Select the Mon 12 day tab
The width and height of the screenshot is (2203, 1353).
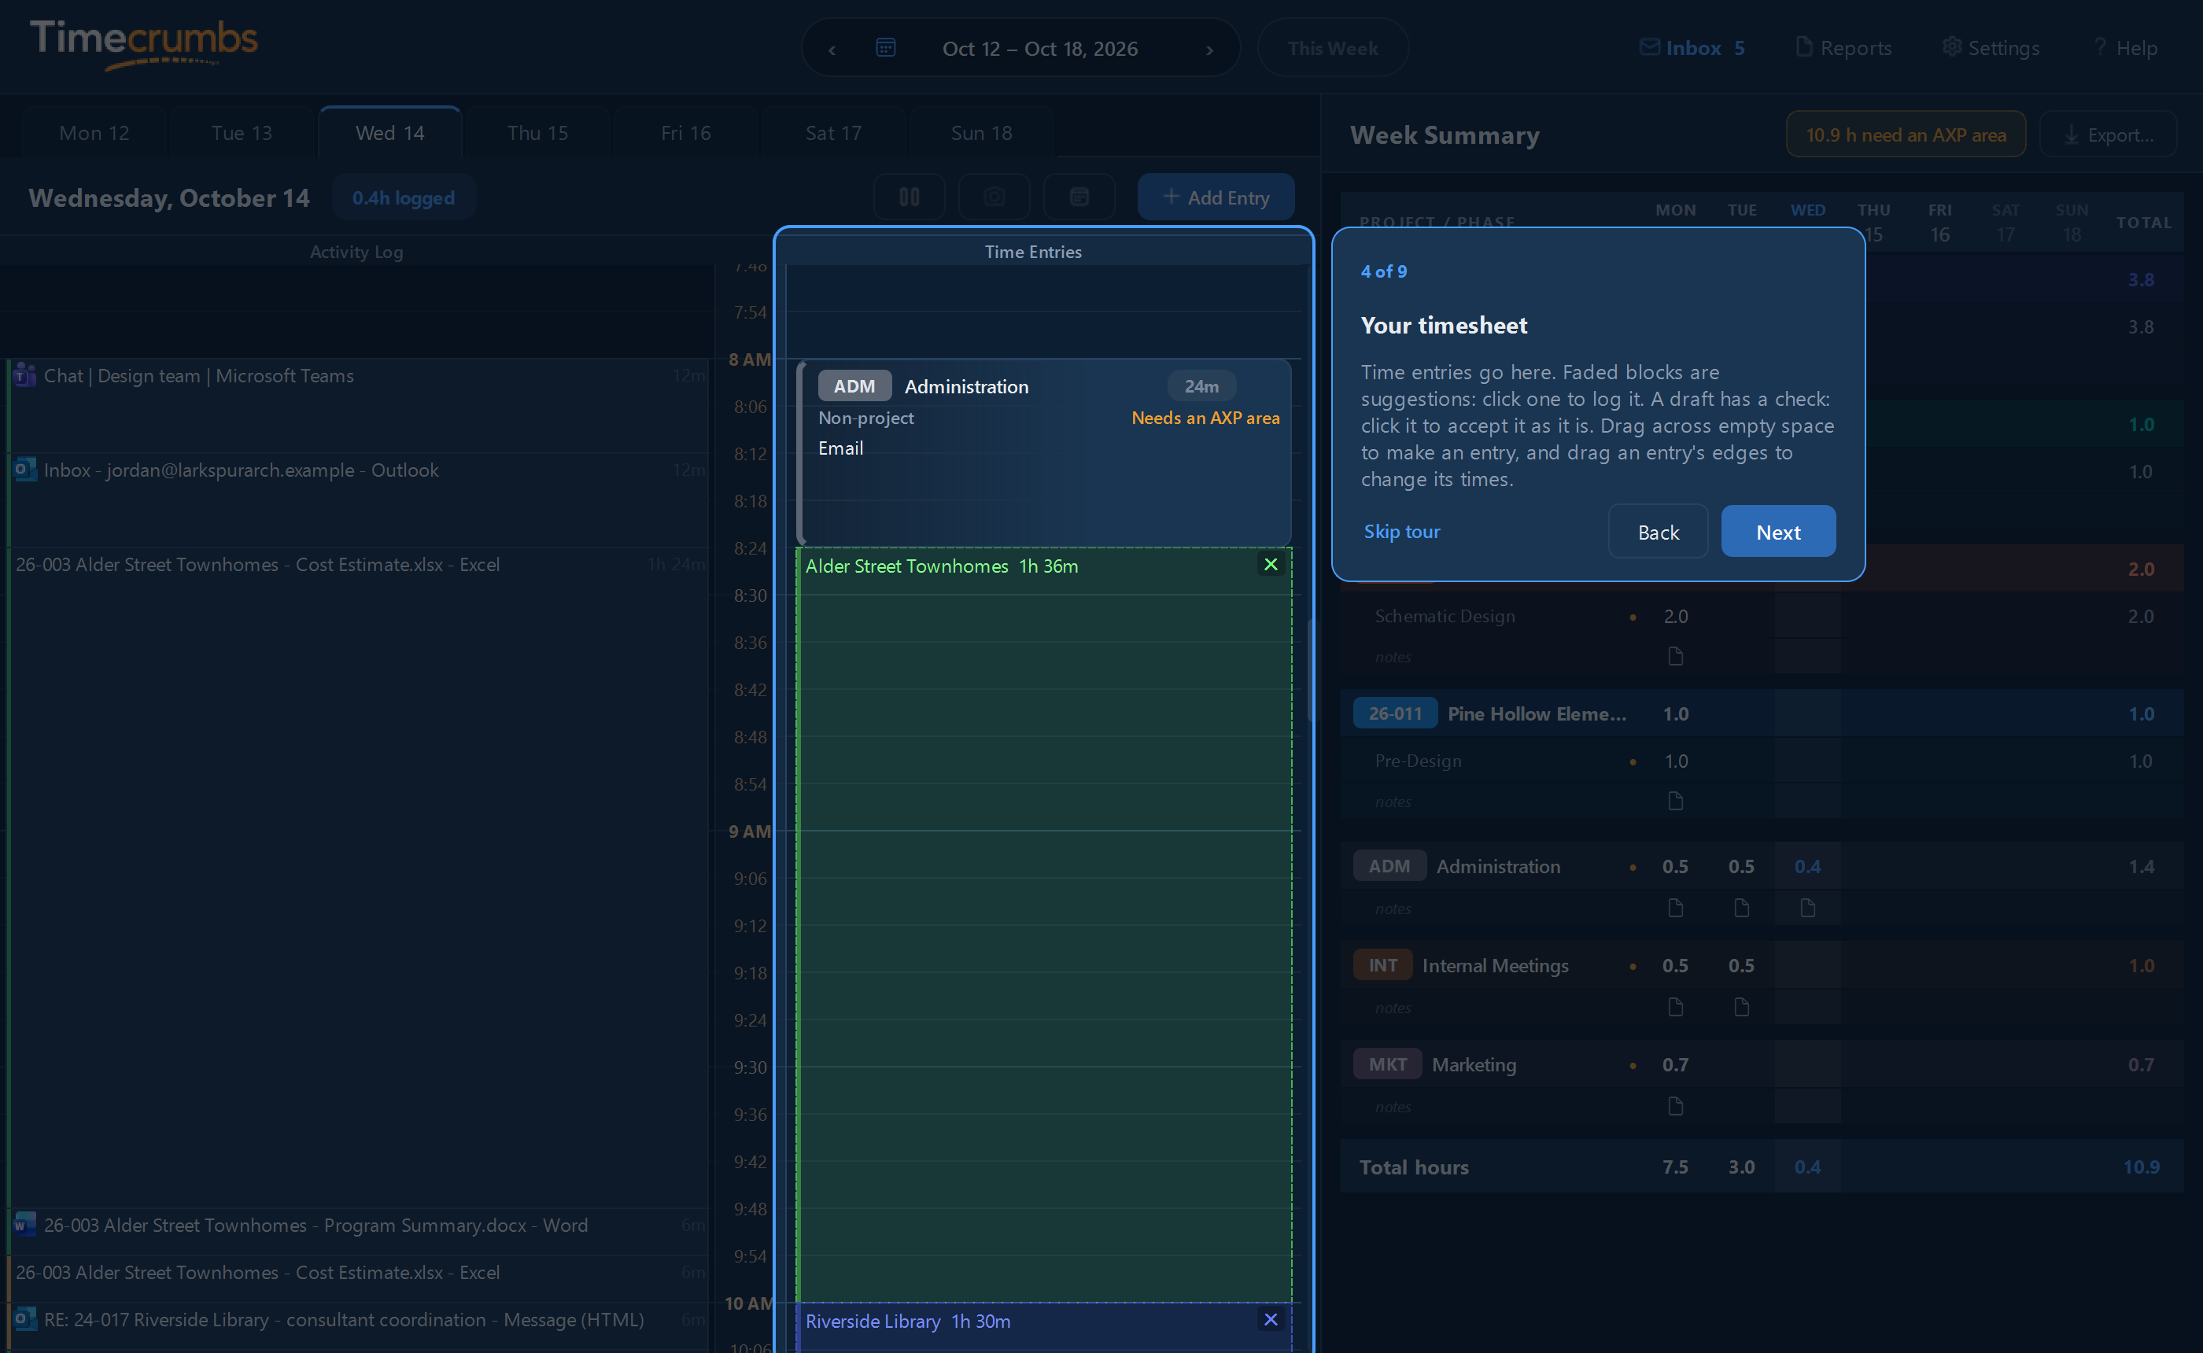[94, 132]
